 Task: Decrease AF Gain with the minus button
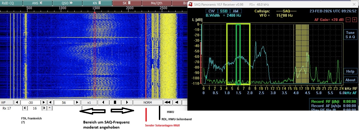tap(348, 20)
